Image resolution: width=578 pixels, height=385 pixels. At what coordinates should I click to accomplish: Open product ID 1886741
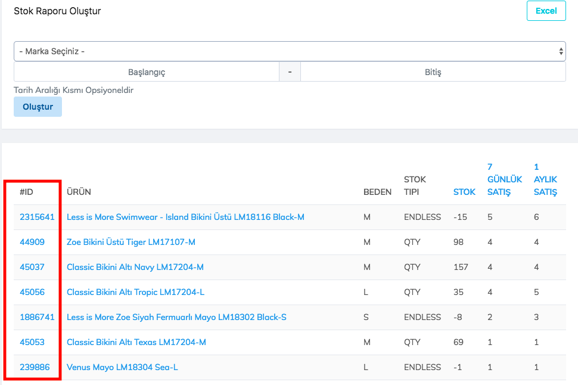(37, 317)
